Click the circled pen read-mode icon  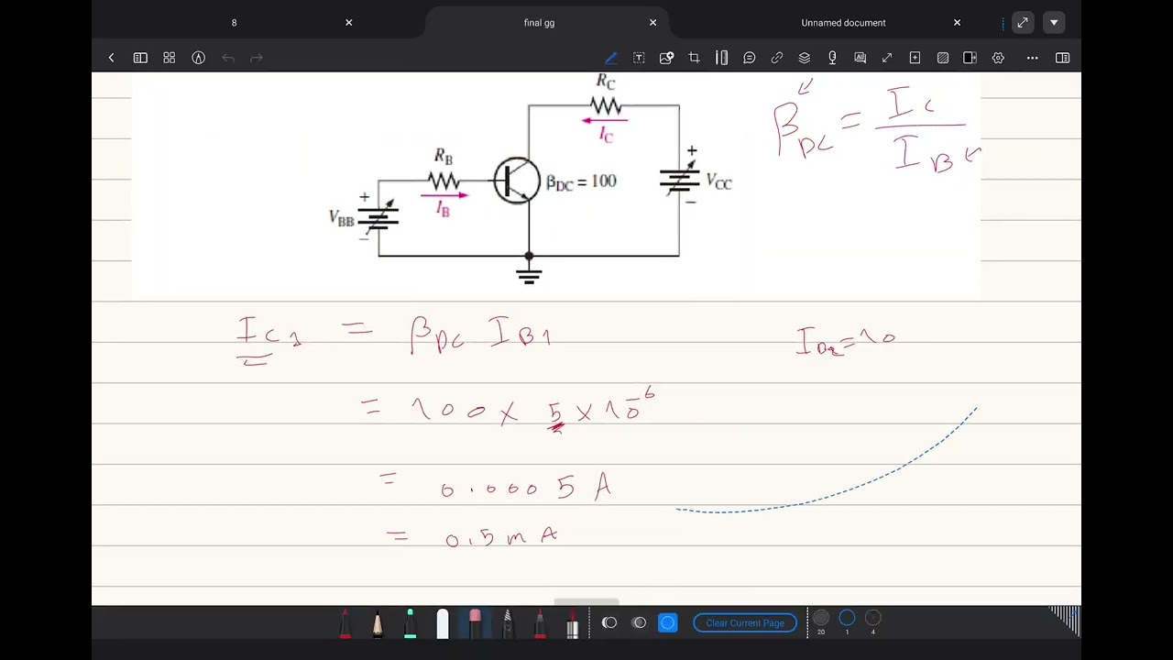[198, 58]
